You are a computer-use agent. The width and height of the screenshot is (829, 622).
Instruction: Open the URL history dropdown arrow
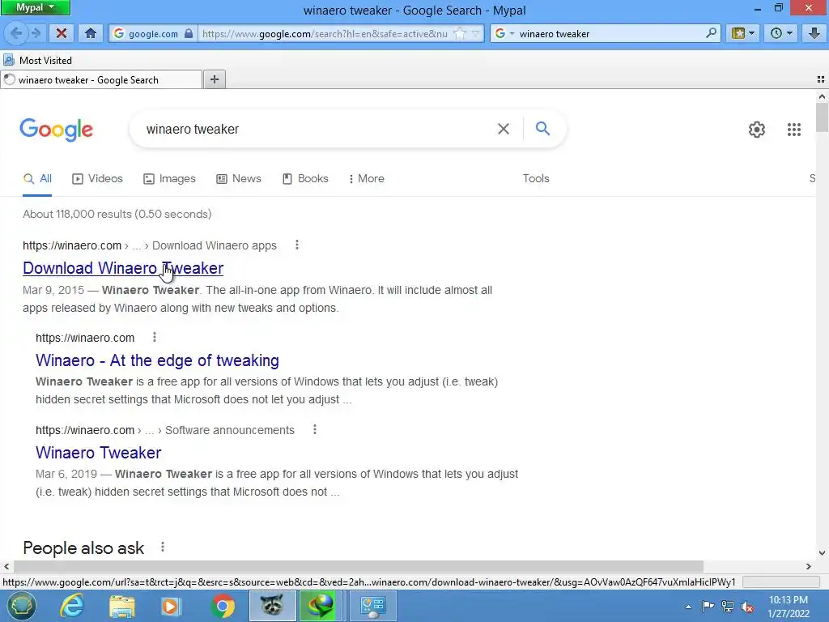(476, 33)
